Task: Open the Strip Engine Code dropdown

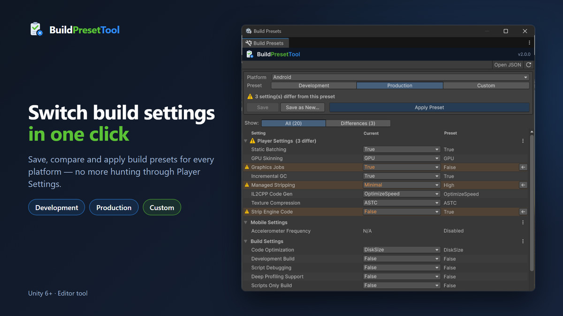Action: [402, 212]
